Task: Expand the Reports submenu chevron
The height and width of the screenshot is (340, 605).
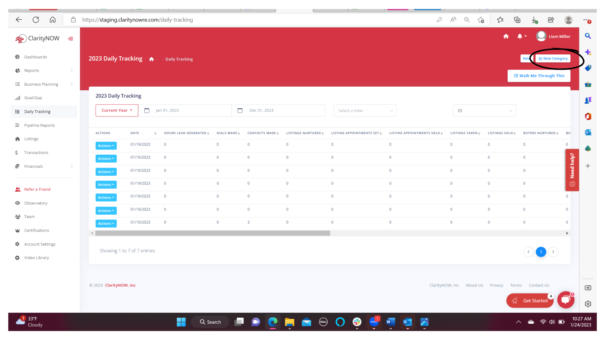Action: pos(72,71)
